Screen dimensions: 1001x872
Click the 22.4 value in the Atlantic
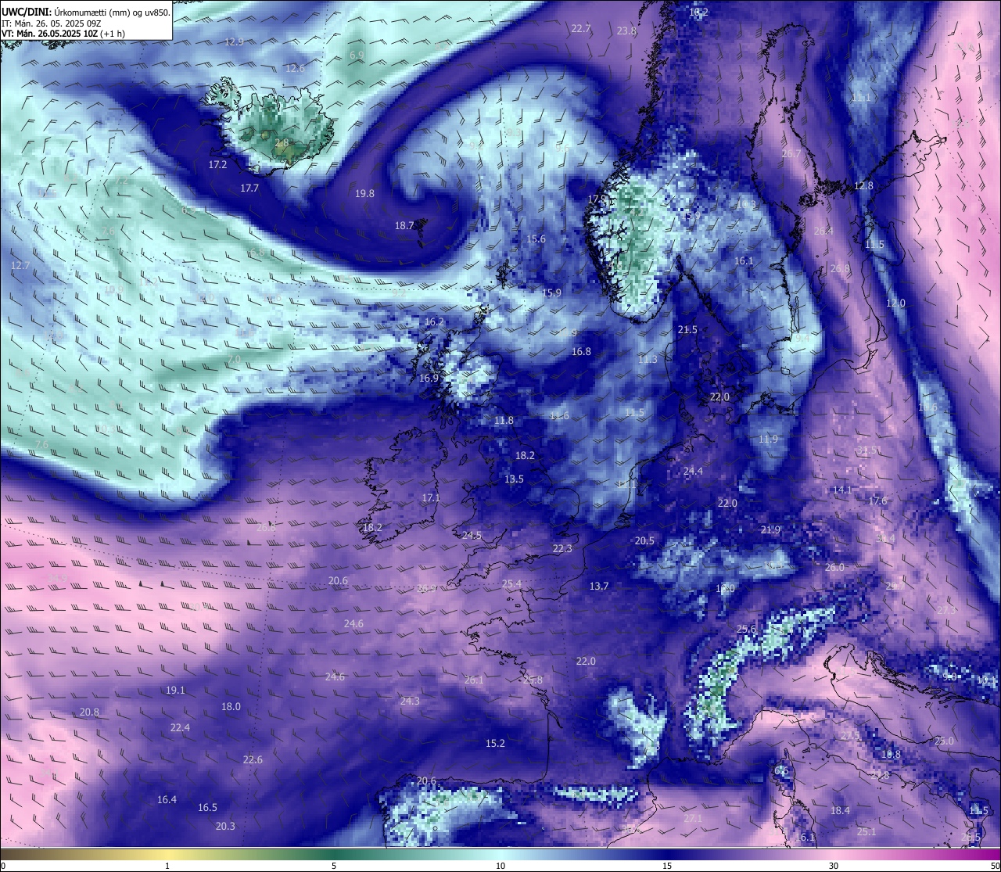180,728
